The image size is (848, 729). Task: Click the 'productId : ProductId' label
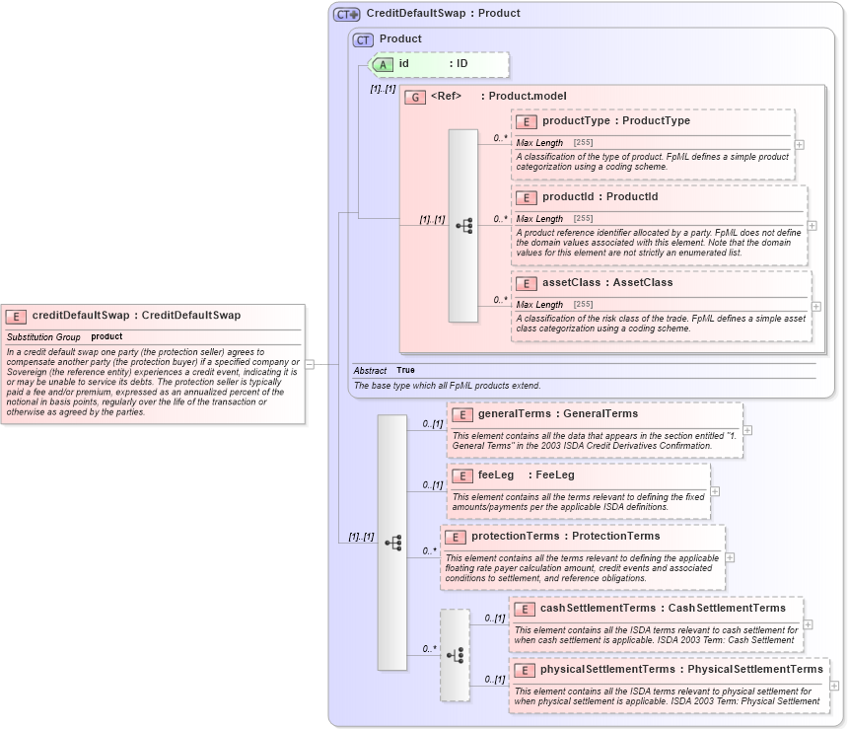600,196
